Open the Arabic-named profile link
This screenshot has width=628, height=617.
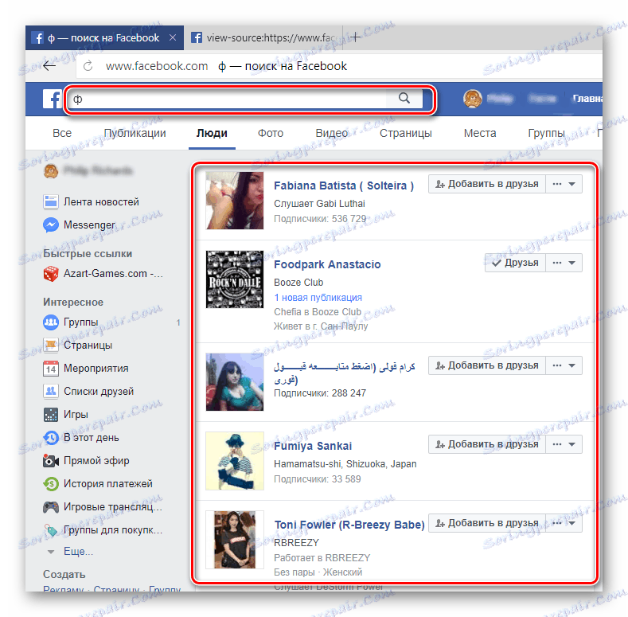click(x=345, y=373)
